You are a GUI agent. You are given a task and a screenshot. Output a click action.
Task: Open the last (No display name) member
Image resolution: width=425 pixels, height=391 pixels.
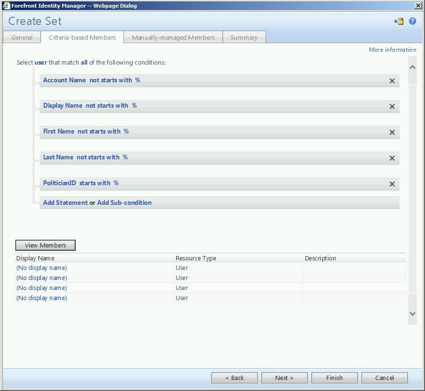[42, 298]
